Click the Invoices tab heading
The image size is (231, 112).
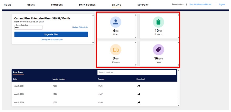pyautogui.click(x=18, y=72)
